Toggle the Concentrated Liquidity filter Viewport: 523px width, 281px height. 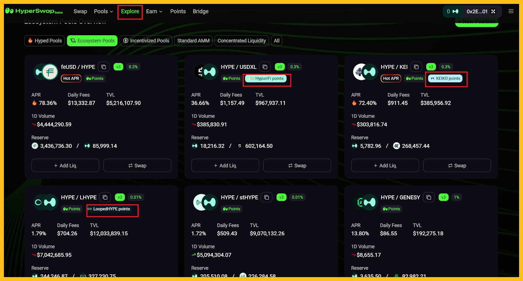click(241, 41)
